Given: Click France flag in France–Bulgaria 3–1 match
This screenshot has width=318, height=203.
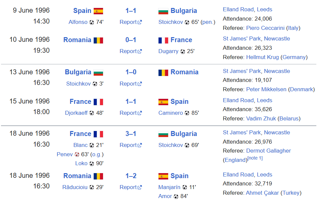Looking at the screenshot, I should 98,134.
